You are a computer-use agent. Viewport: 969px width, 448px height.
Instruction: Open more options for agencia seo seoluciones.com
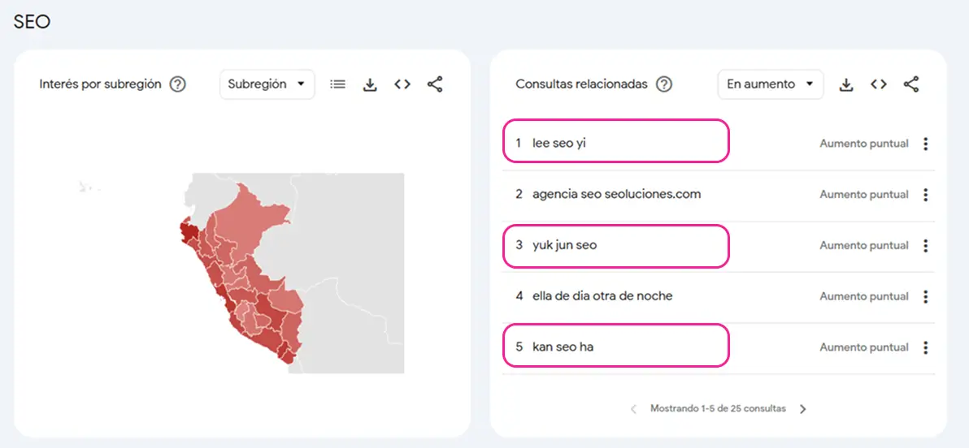925,195
